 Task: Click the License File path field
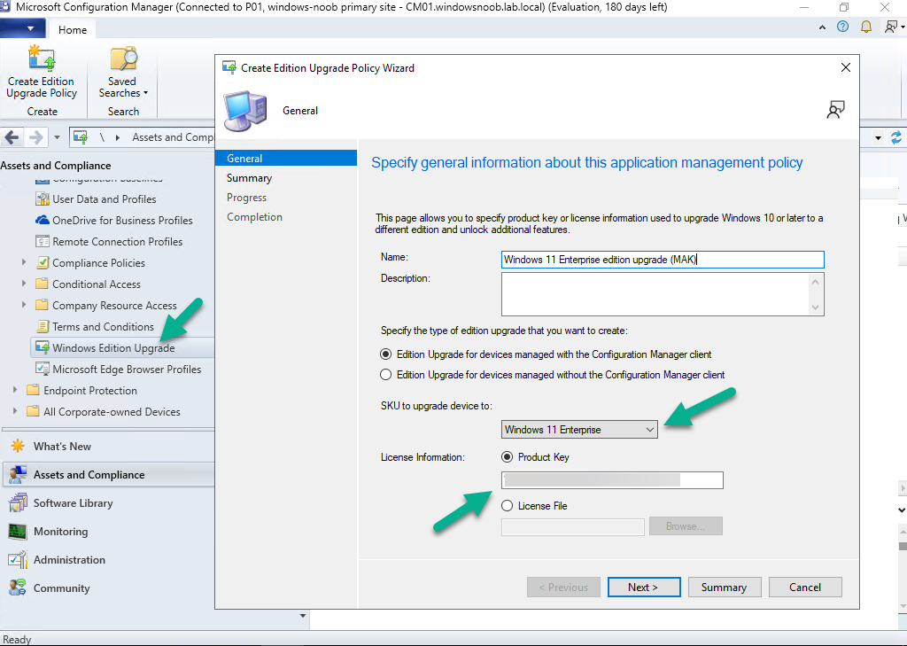573,526
